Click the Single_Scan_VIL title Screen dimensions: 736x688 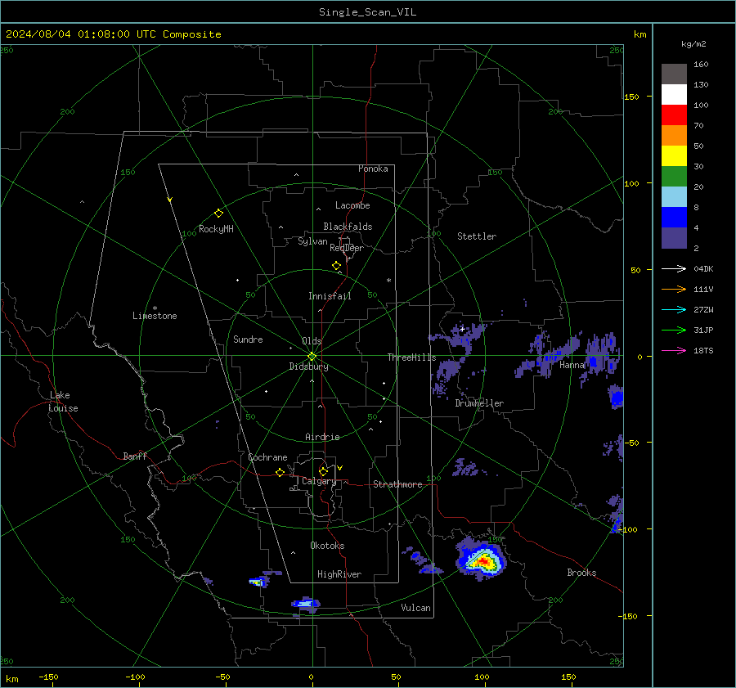tap(367, 12)
